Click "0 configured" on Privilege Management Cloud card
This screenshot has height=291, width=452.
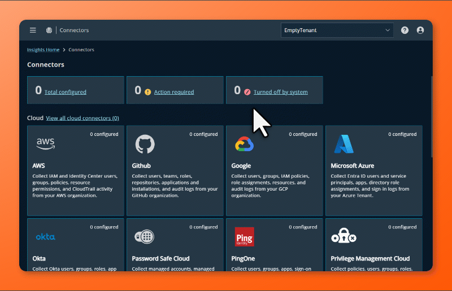tap(402, 227)
